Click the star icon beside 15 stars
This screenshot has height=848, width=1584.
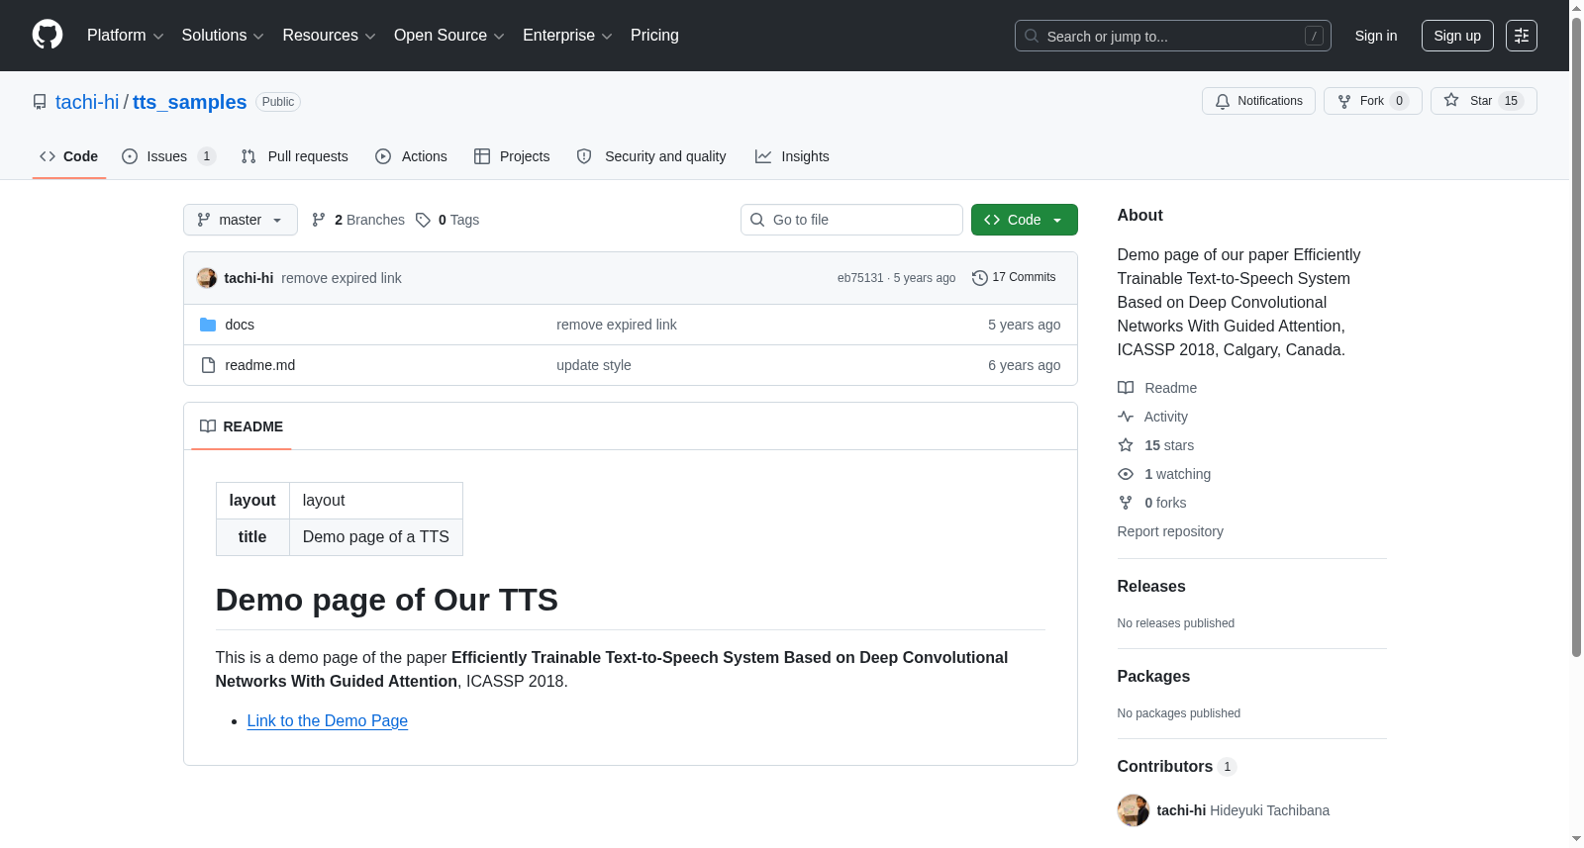[x=1126, y=445]
